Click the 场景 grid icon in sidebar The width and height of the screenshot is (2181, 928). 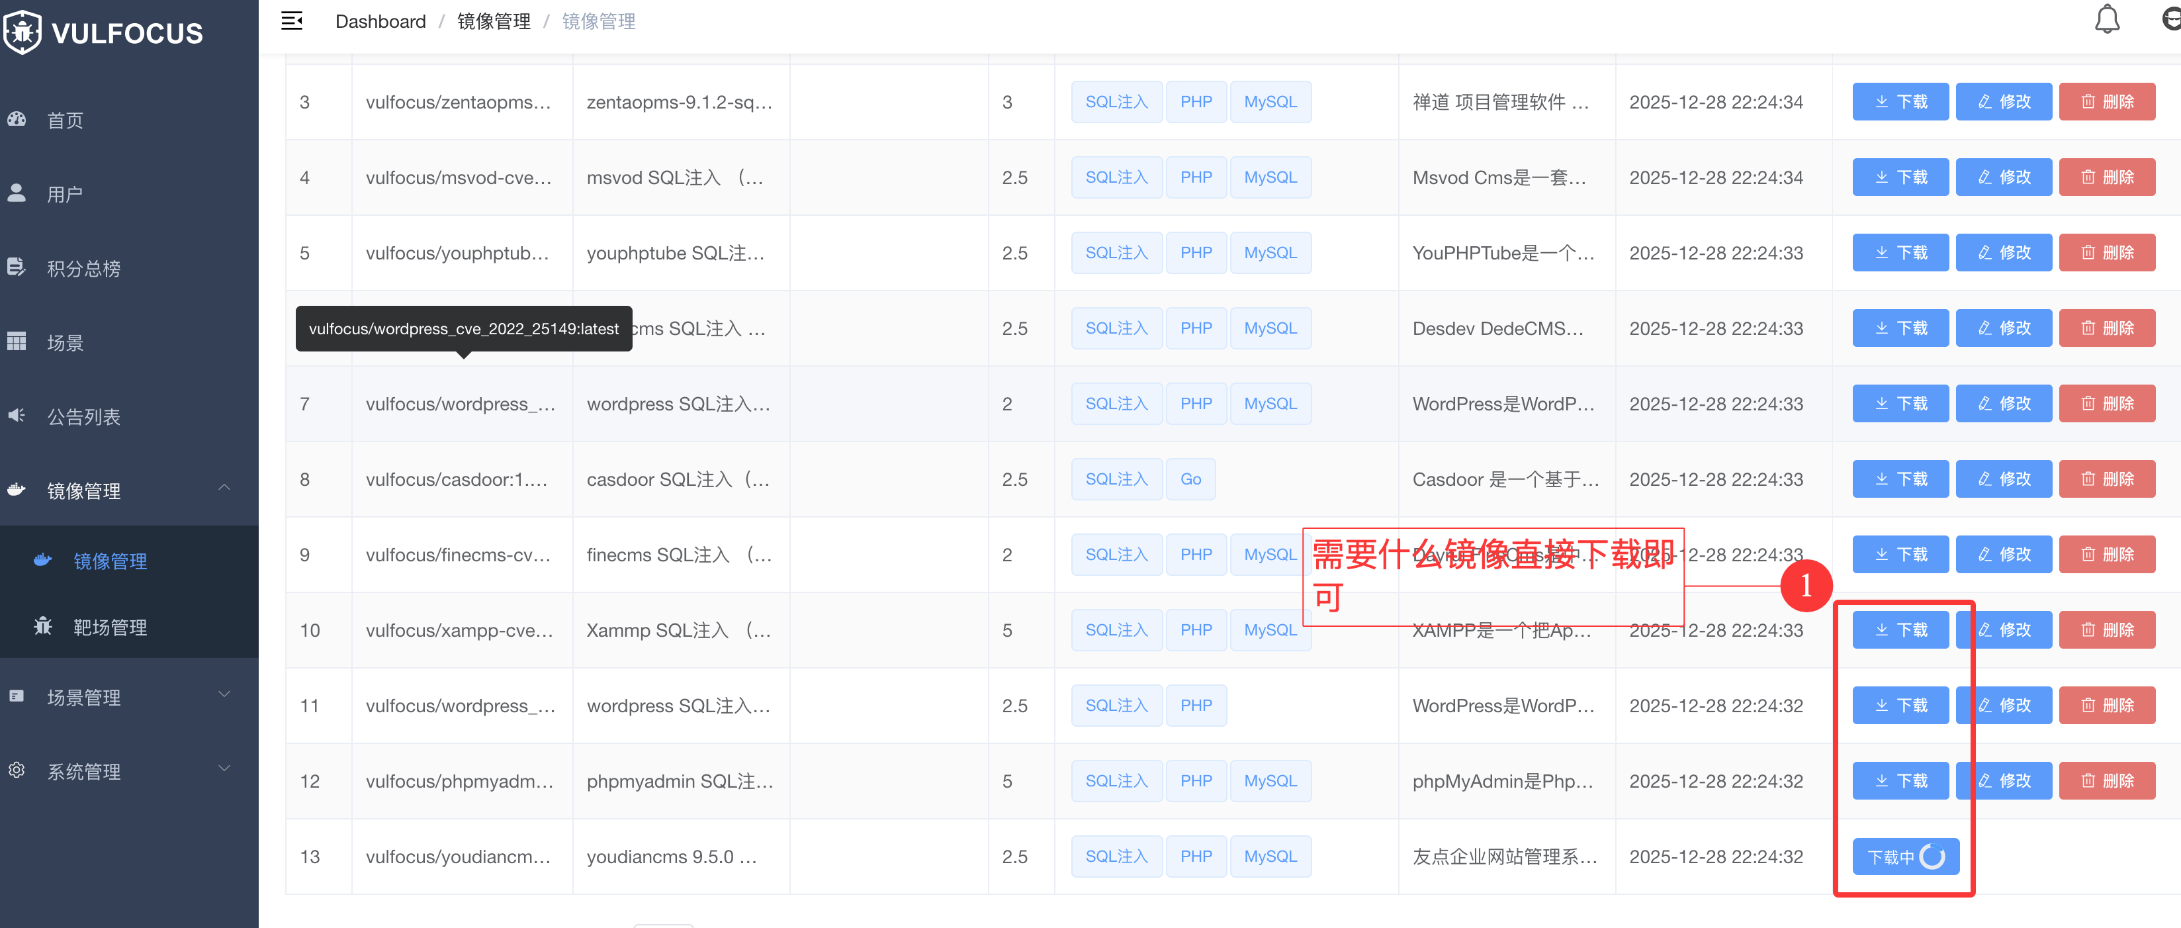point(17,342)
